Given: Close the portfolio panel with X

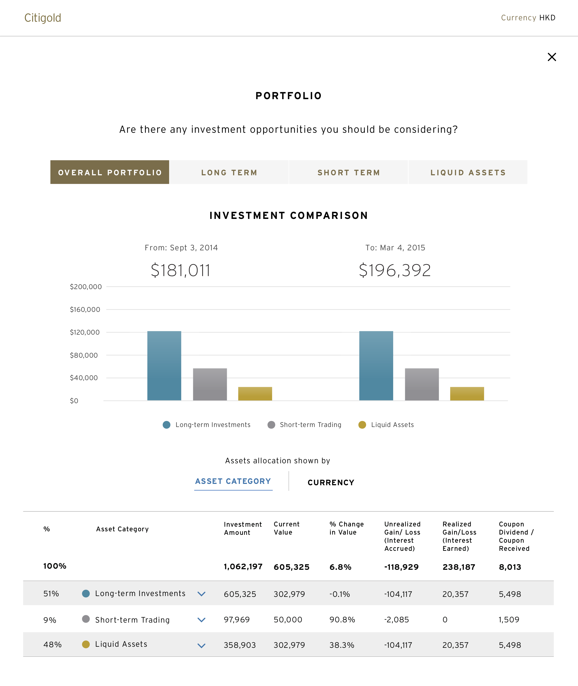Looking at the screenshot, I should (552, 57).
